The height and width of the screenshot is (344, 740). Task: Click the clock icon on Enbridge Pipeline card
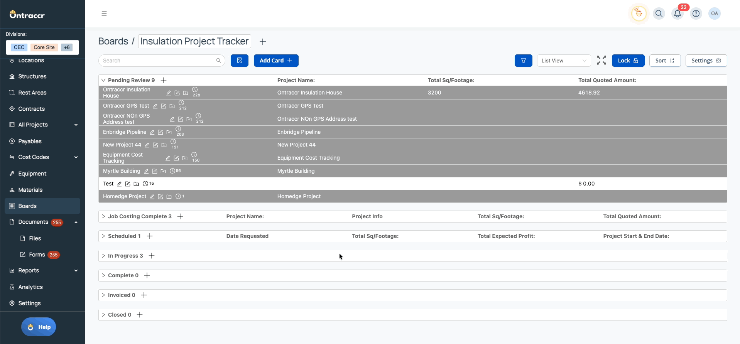[178, 129]
